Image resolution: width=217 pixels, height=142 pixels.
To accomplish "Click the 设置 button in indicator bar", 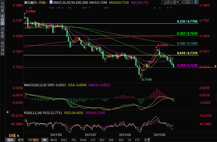I will [x=147, y=140].
